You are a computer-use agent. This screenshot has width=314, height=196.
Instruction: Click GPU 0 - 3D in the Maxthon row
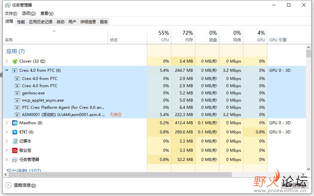280,123
